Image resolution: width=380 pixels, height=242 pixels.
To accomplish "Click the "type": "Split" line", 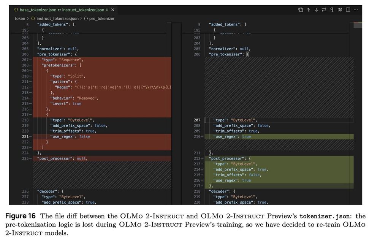I will (x=68, y=76).
